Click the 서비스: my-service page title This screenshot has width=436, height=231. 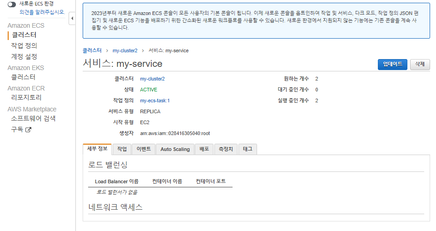[x=123, y=64]
